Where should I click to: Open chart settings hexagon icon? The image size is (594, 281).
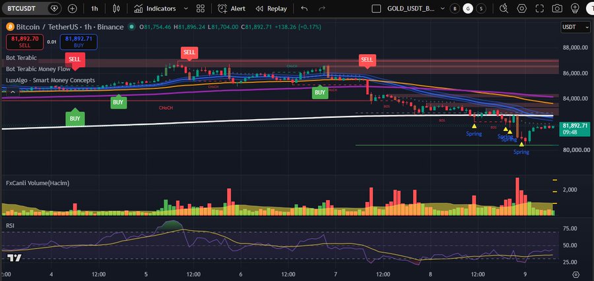[521, 9]
